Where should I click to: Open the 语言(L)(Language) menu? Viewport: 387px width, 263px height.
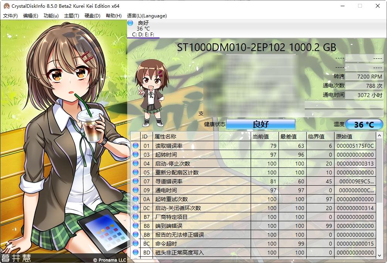pyautogui.click(x=147, y=16)
